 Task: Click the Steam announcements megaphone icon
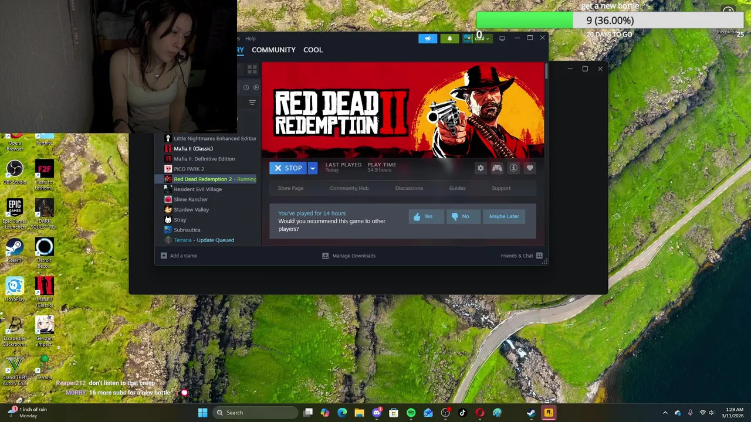[x=428, y=39]
